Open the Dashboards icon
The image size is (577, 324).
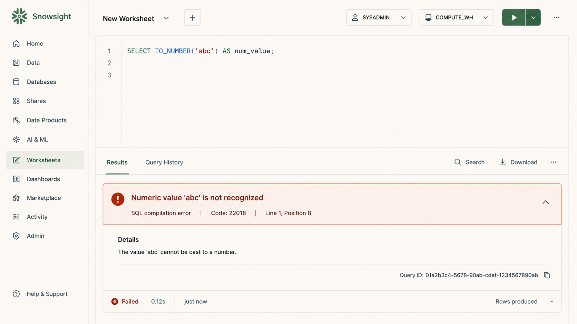16,179
